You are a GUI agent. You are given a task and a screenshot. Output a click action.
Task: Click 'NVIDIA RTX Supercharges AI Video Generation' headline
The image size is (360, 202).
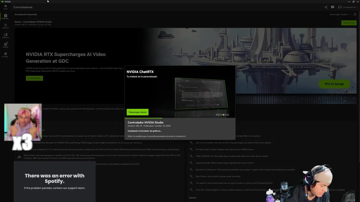click(x=66, y=58)
